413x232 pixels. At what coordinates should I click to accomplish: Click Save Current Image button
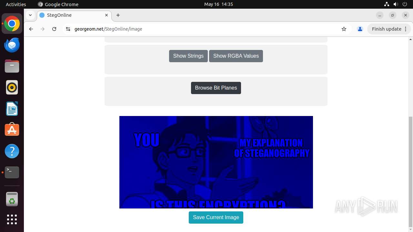(216, 217)
